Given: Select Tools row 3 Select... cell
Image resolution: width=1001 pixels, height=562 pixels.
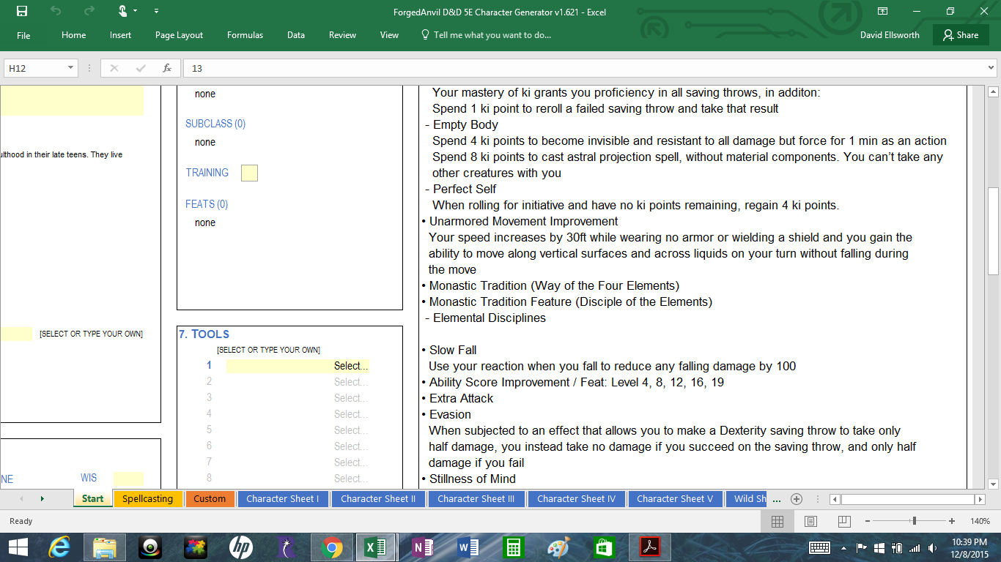Looking at the screenshot, I should (298, 398).
